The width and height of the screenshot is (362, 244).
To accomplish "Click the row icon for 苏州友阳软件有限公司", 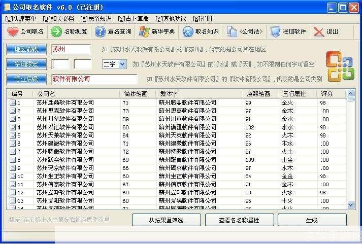I will pyautogui.click(x=13, y=200).
